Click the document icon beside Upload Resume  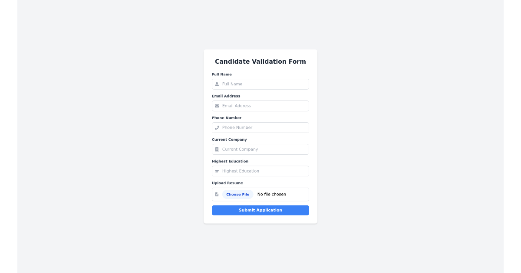point(217,194)
